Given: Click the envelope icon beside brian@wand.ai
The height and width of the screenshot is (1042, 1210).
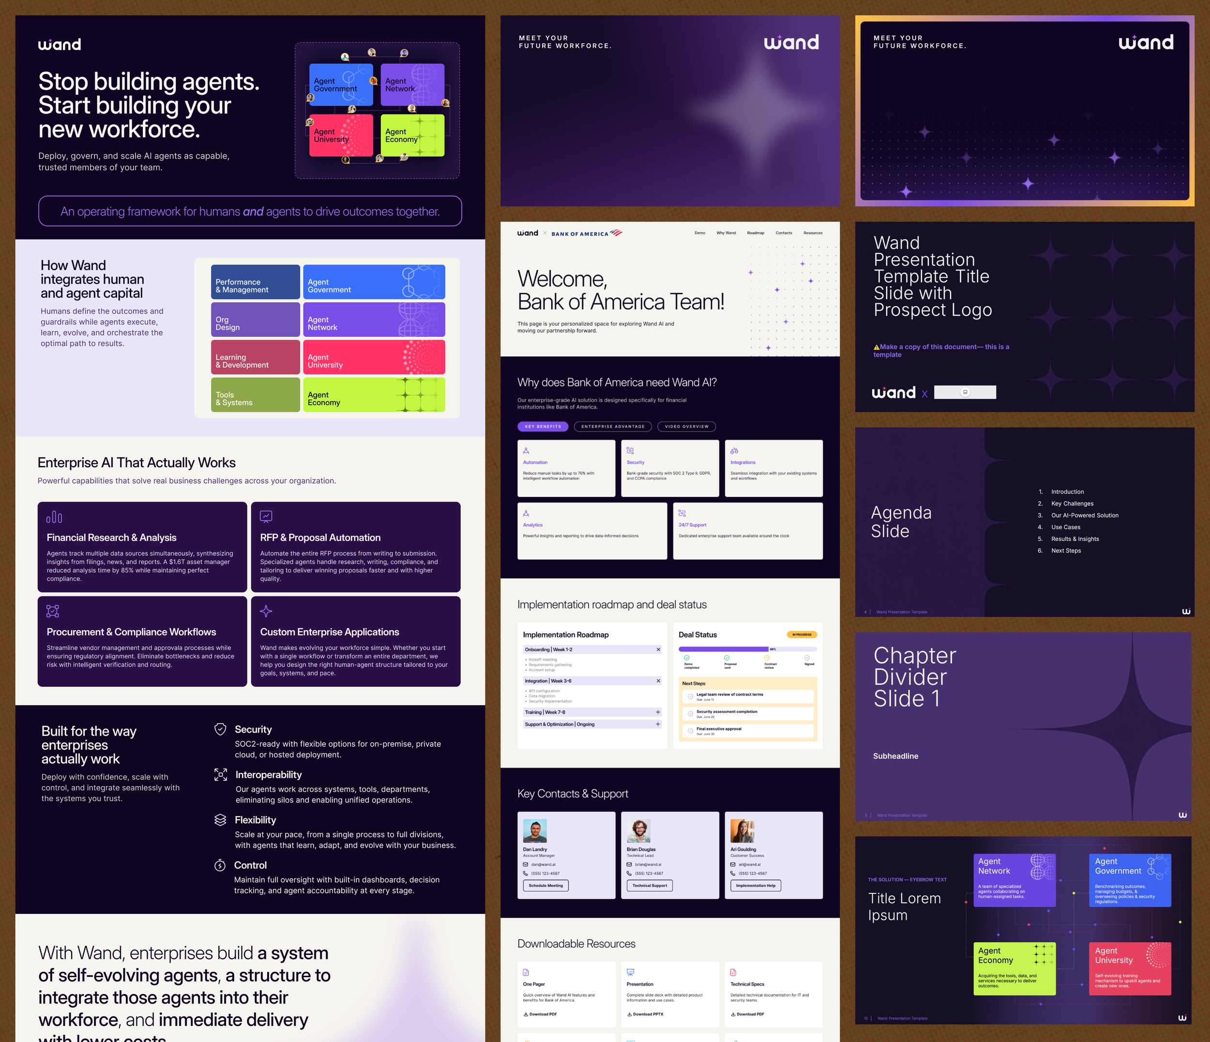Looking at the screenshot, I should pos(630,864).
